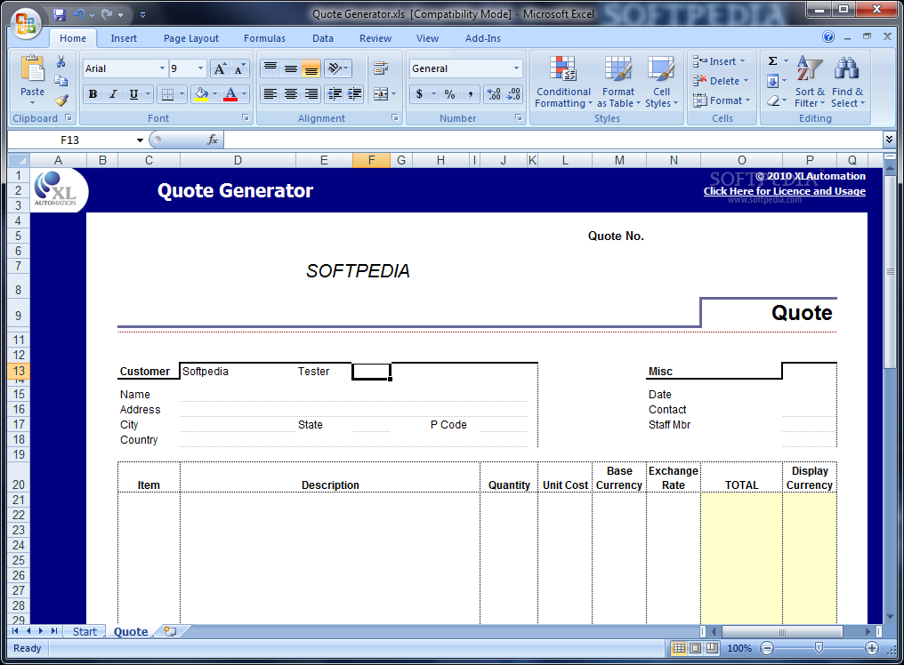Select column header F
Screen dimensions: 904x665
point(371,160)
